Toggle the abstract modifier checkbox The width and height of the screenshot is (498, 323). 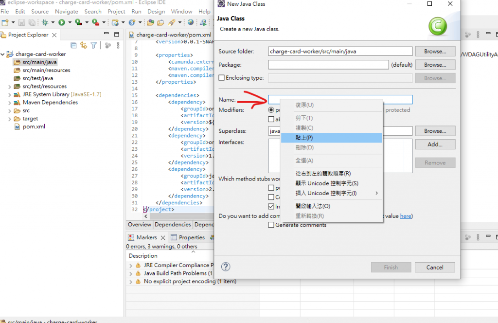pyautogui.click(x=271, y=119)
